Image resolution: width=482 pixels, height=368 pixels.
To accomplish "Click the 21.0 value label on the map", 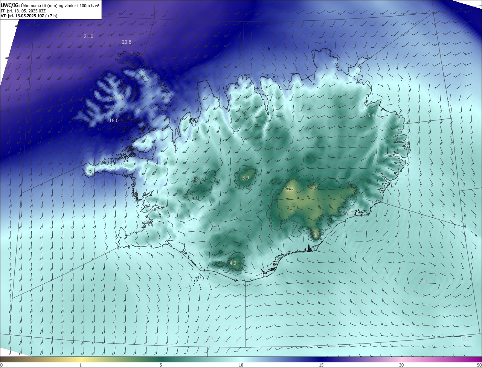I will point(88,36).
